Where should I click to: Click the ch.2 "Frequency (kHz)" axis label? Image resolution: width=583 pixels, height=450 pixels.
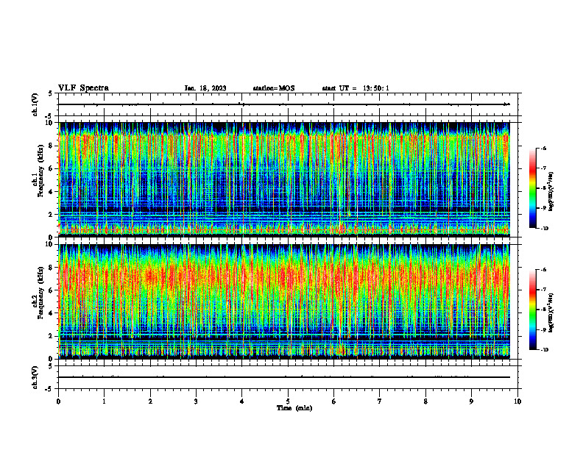[40, 293]
